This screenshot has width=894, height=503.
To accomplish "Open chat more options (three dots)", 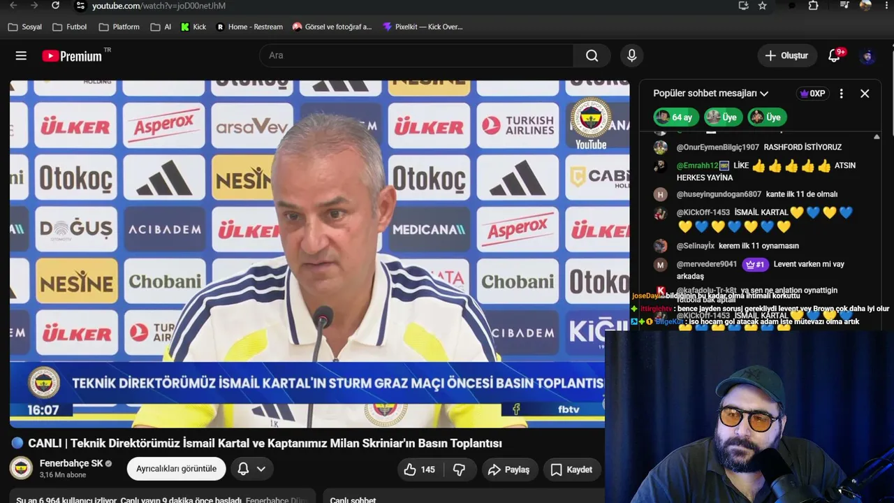I will tap(842, 93).
